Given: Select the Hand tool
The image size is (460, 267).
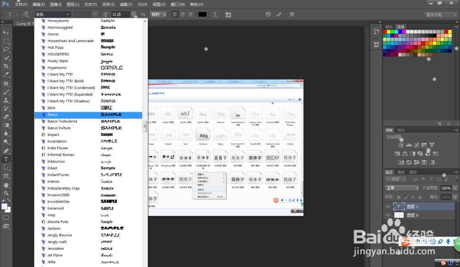Looking at the screenshot, I should tap(6, 185).
